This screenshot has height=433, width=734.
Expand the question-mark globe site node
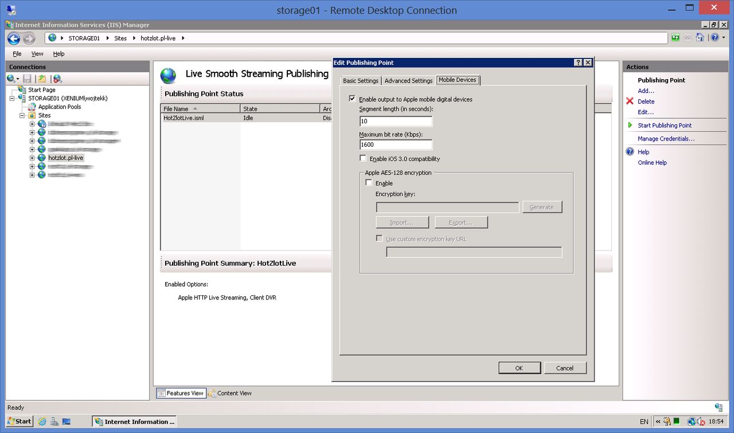(x=32, y=124)
